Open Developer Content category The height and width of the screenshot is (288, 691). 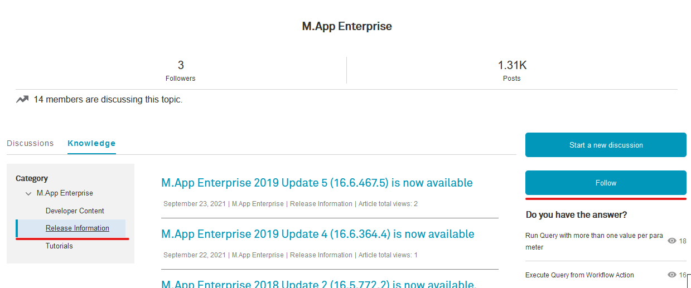pos(75,211)
